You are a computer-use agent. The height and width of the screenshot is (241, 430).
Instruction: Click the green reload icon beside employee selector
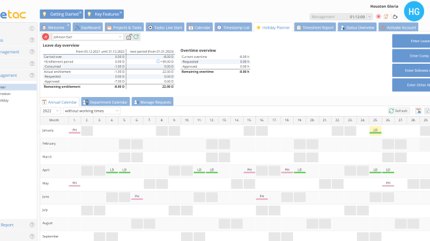(136, 36)
